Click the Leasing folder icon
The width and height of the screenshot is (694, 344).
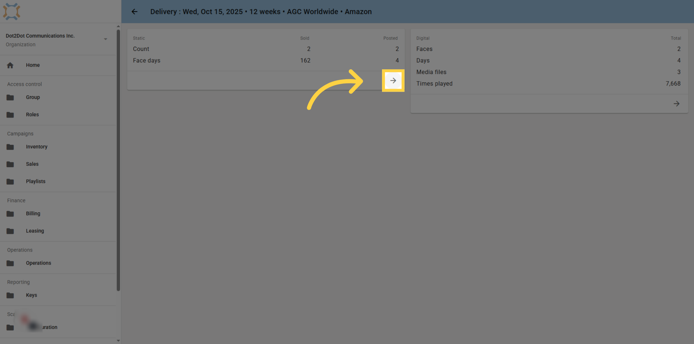tap(10, 231)
